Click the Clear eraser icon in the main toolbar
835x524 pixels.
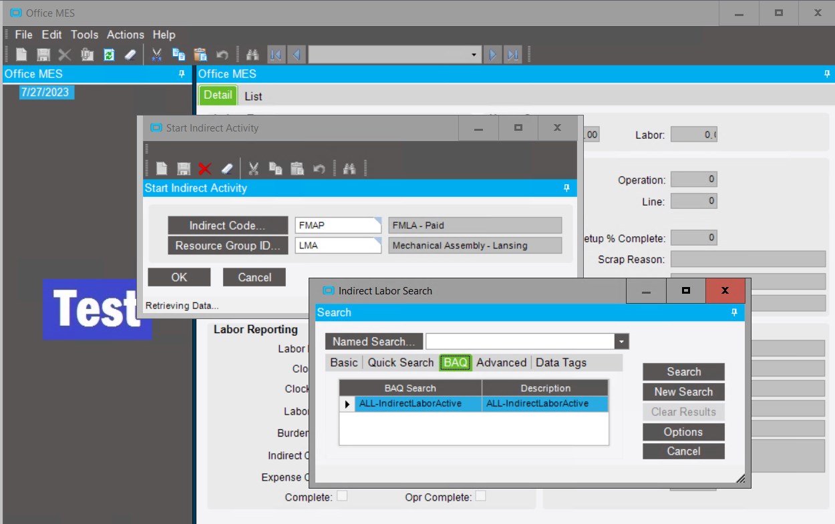[130, 55]
